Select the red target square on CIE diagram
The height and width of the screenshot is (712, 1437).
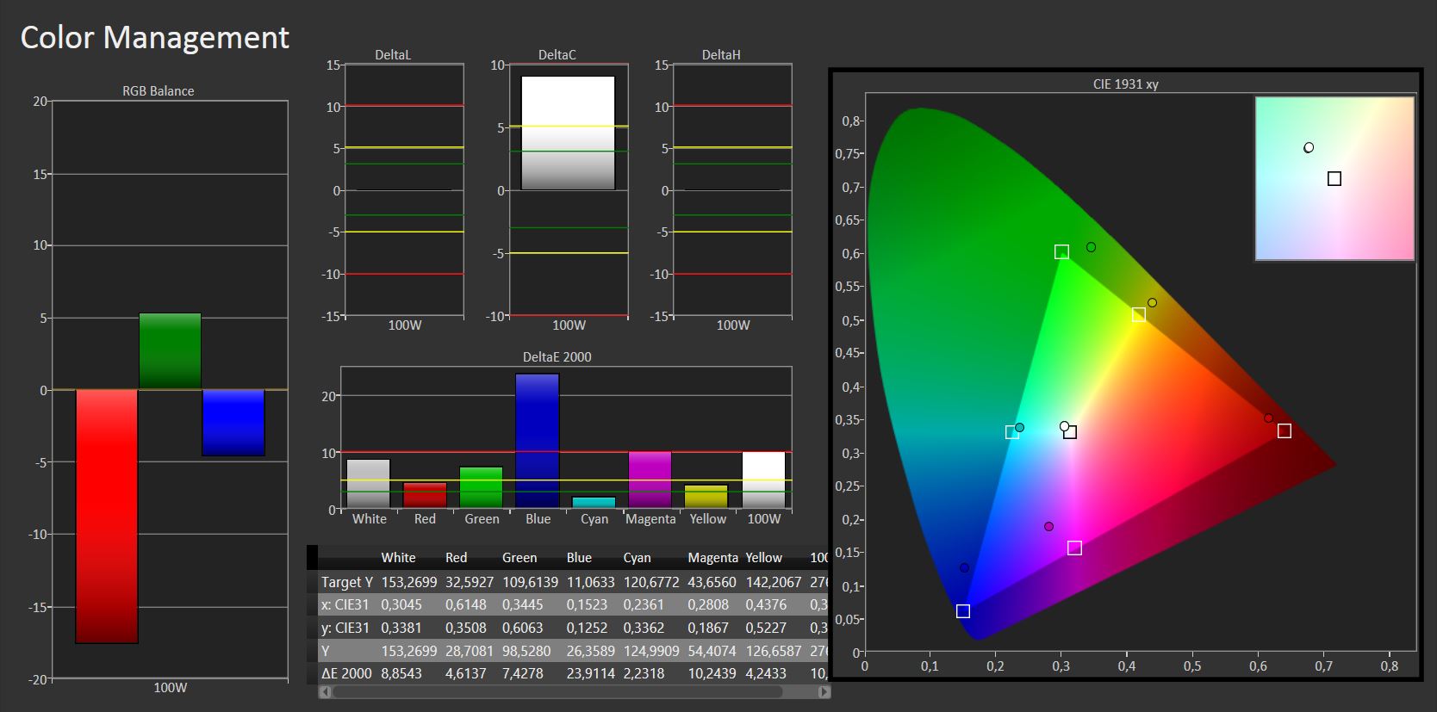1285,430
